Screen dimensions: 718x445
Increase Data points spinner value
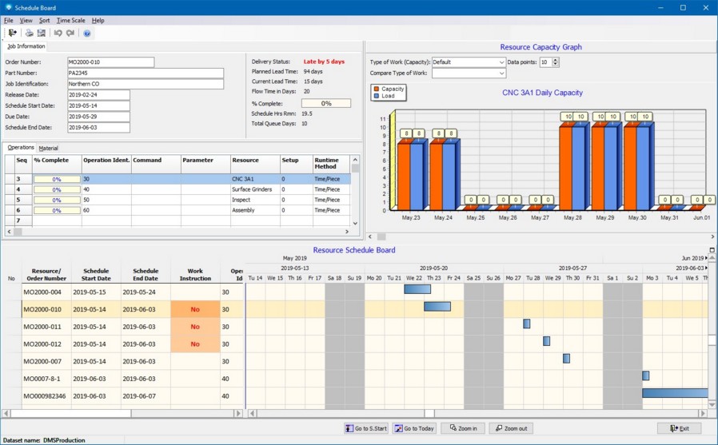tap(556, 60)
